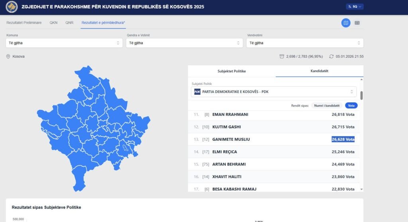This screenshot has width=408, height=222.
Task: Click the Kosovo emblem logo in the header
Action: point(12,7)
